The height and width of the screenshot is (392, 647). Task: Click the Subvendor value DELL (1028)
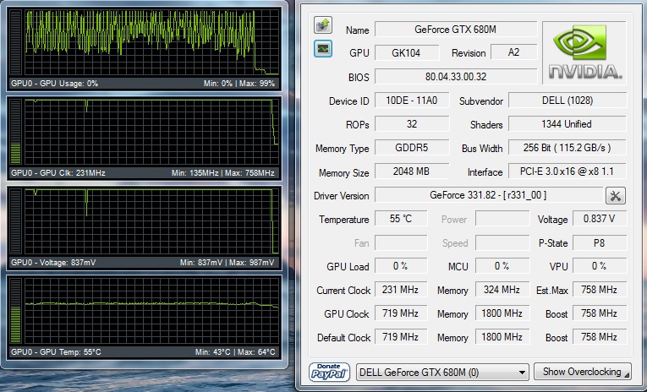click(x=567, y=101)
